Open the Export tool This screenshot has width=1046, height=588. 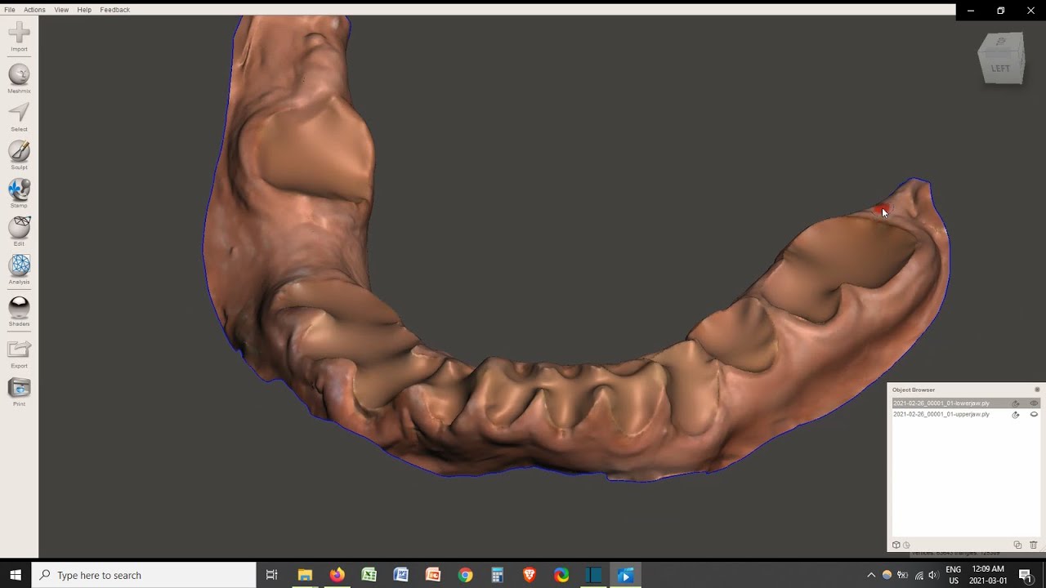[x=19, y=354]
